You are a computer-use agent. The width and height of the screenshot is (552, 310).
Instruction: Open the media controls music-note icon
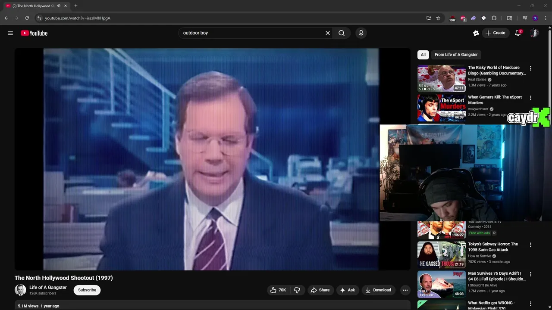pyautogui.click(x=525, y=18)
